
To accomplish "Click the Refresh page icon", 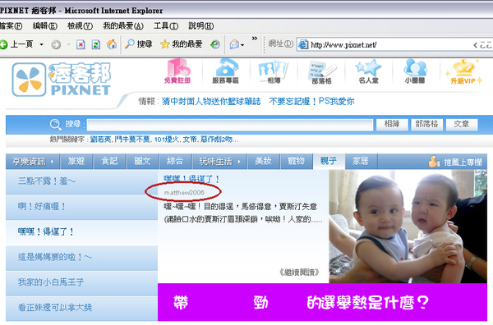I will coord(96,44).
